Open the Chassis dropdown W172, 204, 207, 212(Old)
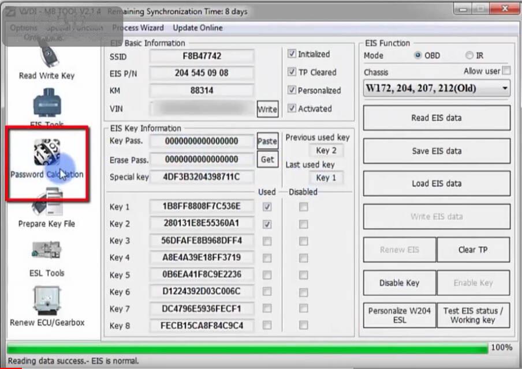Screen dimensions: 522x369 (x=437, y=88)
